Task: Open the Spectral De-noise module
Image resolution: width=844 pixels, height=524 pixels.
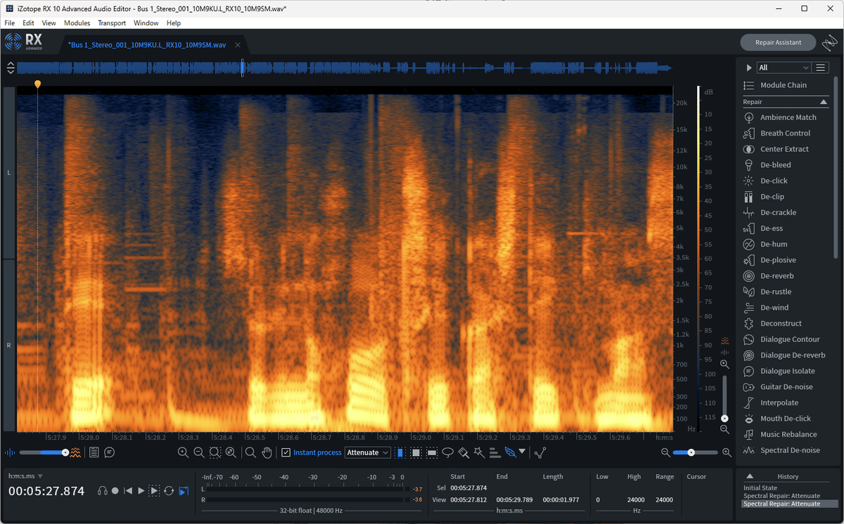Action: (789, 450)
